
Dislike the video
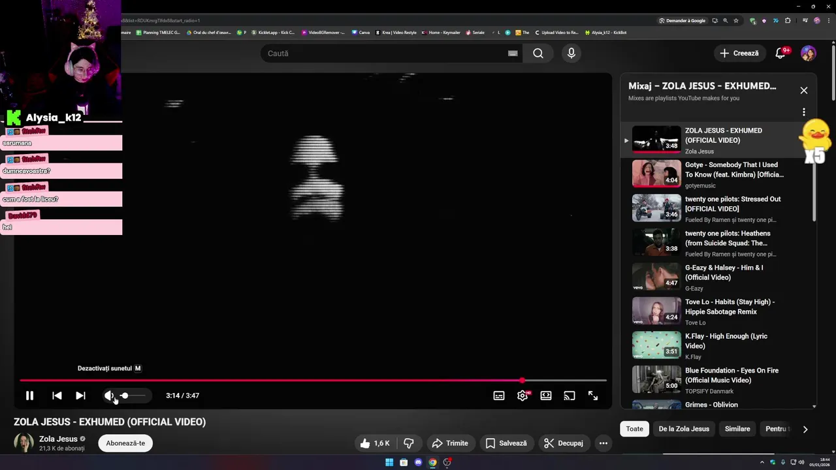(409, 443)
